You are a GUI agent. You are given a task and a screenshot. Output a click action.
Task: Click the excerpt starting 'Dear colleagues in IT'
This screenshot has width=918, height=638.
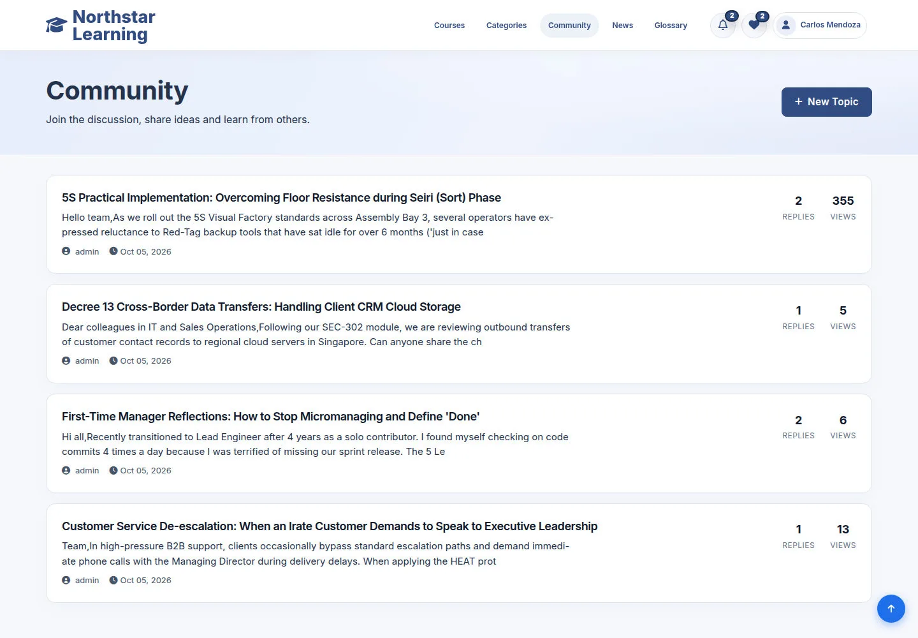(316, 334)
